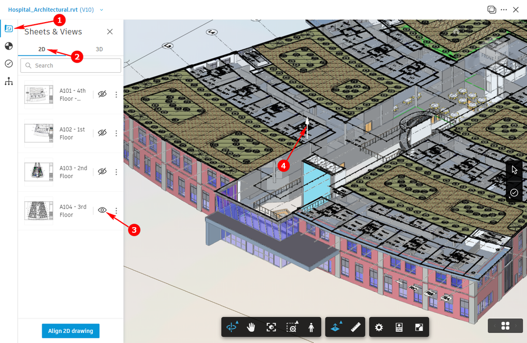Hide the A104 - 3rd Floor sheet
Screen dimensions: 527x343
(x=102, y=210)
